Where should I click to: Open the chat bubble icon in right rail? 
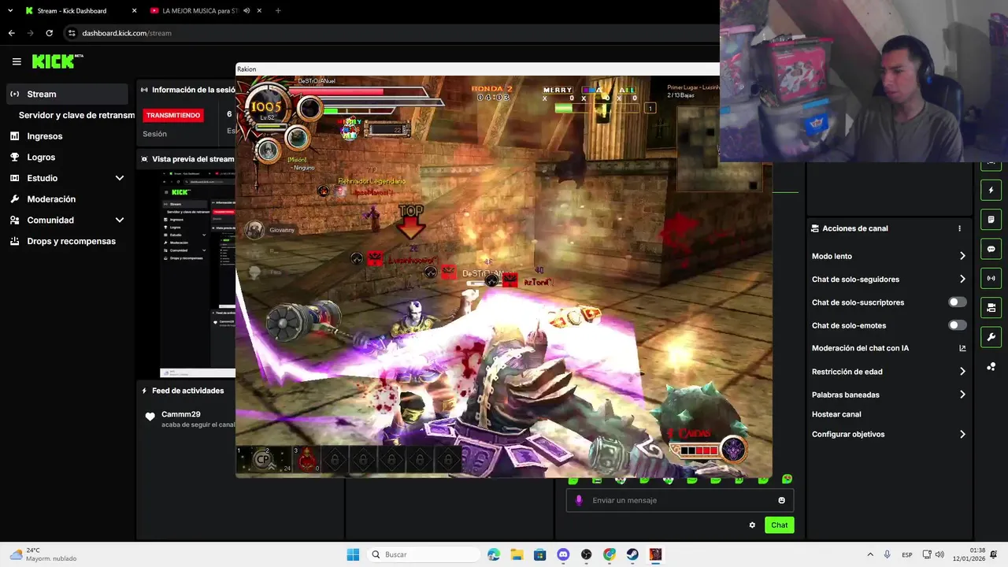point(991,249)
